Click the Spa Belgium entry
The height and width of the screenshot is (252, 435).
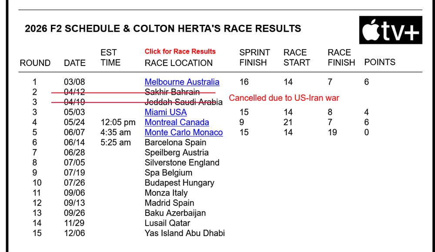[x=168, y=173]
